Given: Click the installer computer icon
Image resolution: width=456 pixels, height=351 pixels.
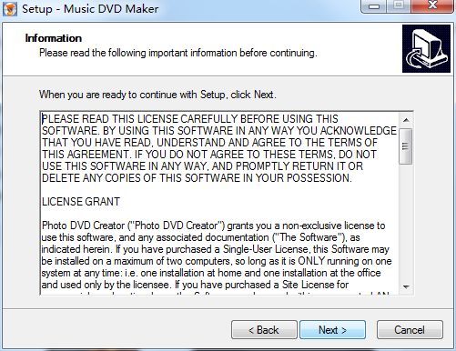Looking at the screenshot, I should click(x=426, y=49).
